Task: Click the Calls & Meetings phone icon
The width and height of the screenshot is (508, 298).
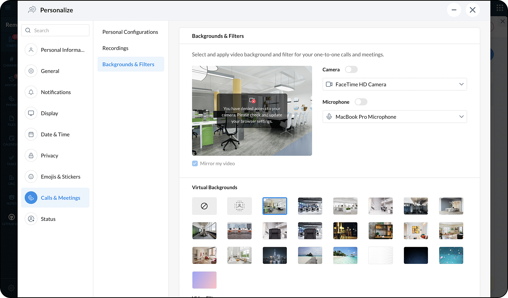Action: coord(31,198)
